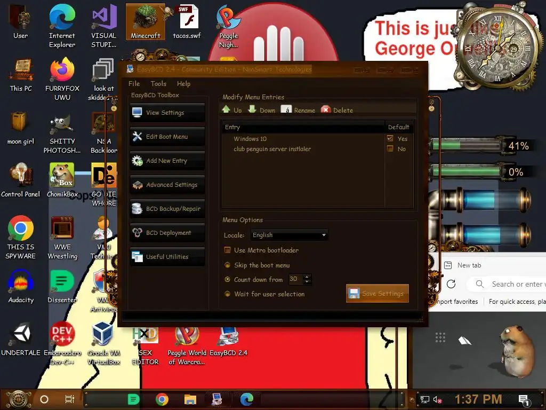Open File Explorer from taskbar
Image resolution: width=546 pixels, height=410 pixels.
190,399
